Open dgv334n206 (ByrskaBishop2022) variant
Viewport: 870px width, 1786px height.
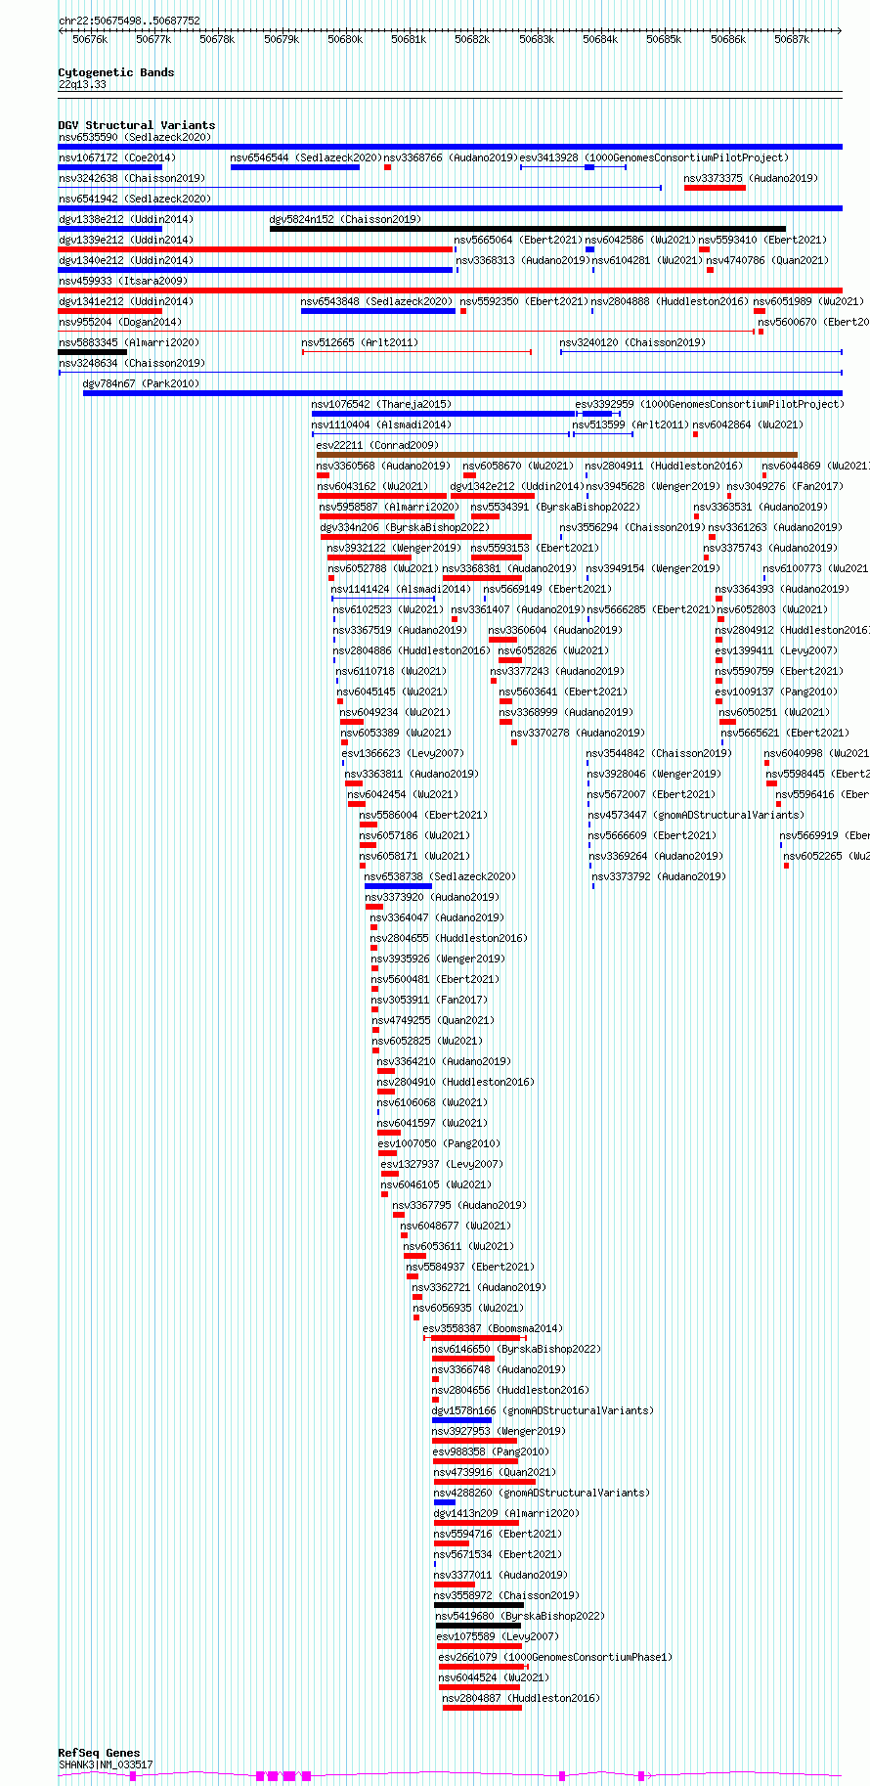click(406, 527)
